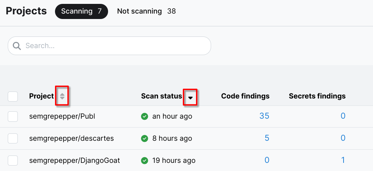
Task: Switch to the Scanning tab
Action: point(81,11)
